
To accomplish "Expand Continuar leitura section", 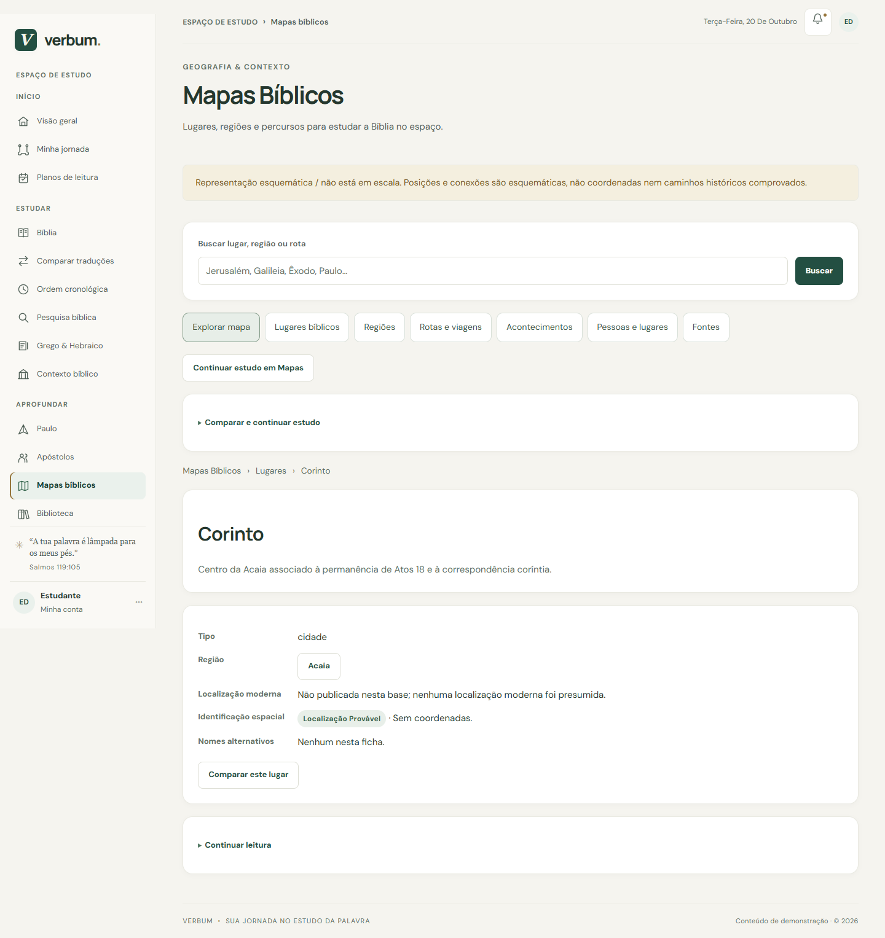I will [x=234, y=845].
